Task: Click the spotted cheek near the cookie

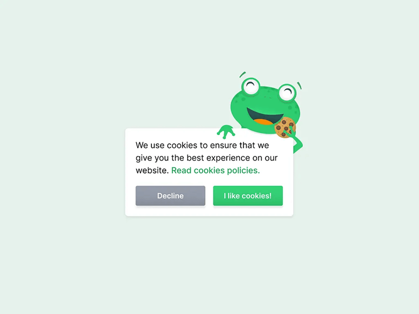Action: coord(293,109)
